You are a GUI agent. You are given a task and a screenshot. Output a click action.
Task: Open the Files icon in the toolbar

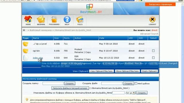pyautogui.click(x=80, y=21)
